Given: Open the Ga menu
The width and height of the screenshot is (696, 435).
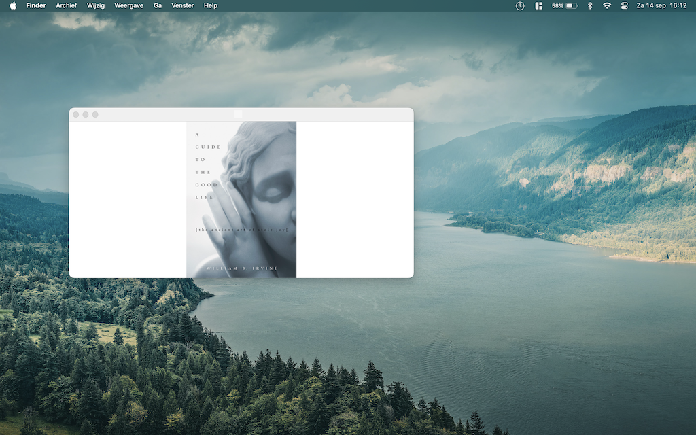Looking at the screenshot, I should tap(158, 5).
